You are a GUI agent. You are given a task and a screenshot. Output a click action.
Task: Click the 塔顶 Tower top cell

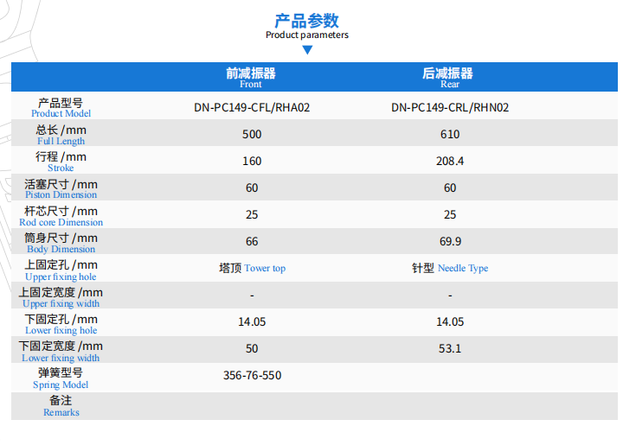252,269
